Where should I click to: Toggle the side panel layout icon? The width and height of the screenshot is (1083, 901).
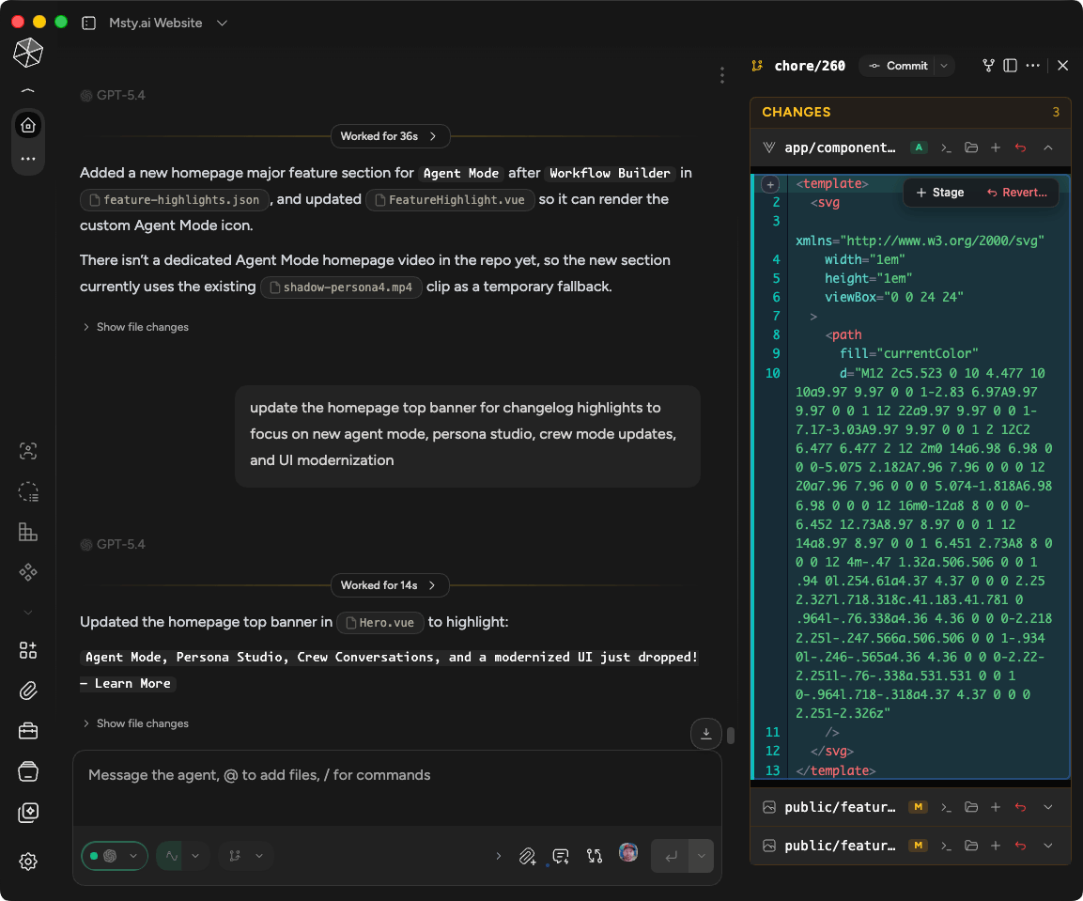pyautogui.click(x=1011, y=66)
